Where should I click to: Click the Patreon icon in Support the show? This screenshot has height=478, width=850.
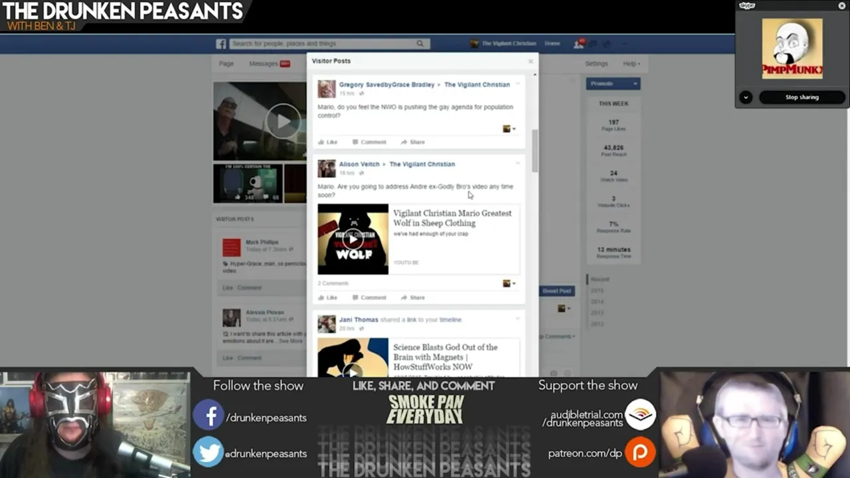tap(640, 453)
